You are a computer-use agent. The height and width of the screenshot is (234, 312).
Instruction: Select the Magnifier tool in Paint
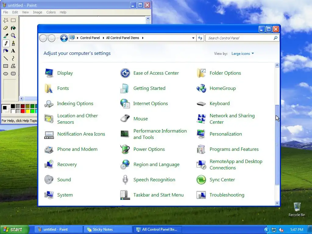(13, 36)
